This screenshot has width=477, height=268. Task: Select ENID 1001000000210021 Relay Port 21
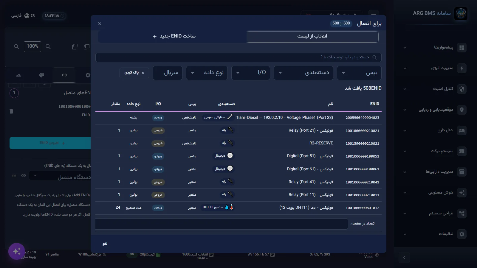pyautogui.click(x=238, y=130)
